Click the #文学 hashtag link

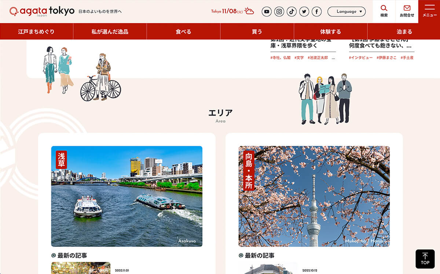point(299,58)
